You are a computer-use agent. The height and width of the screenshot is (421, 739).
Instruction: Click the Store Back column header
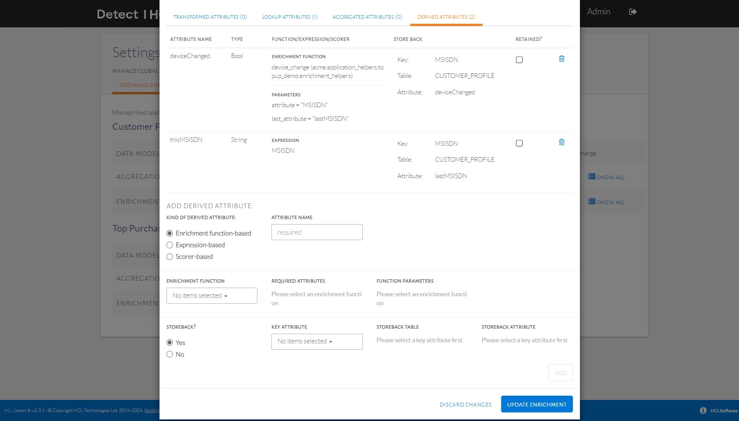point(408,39)
